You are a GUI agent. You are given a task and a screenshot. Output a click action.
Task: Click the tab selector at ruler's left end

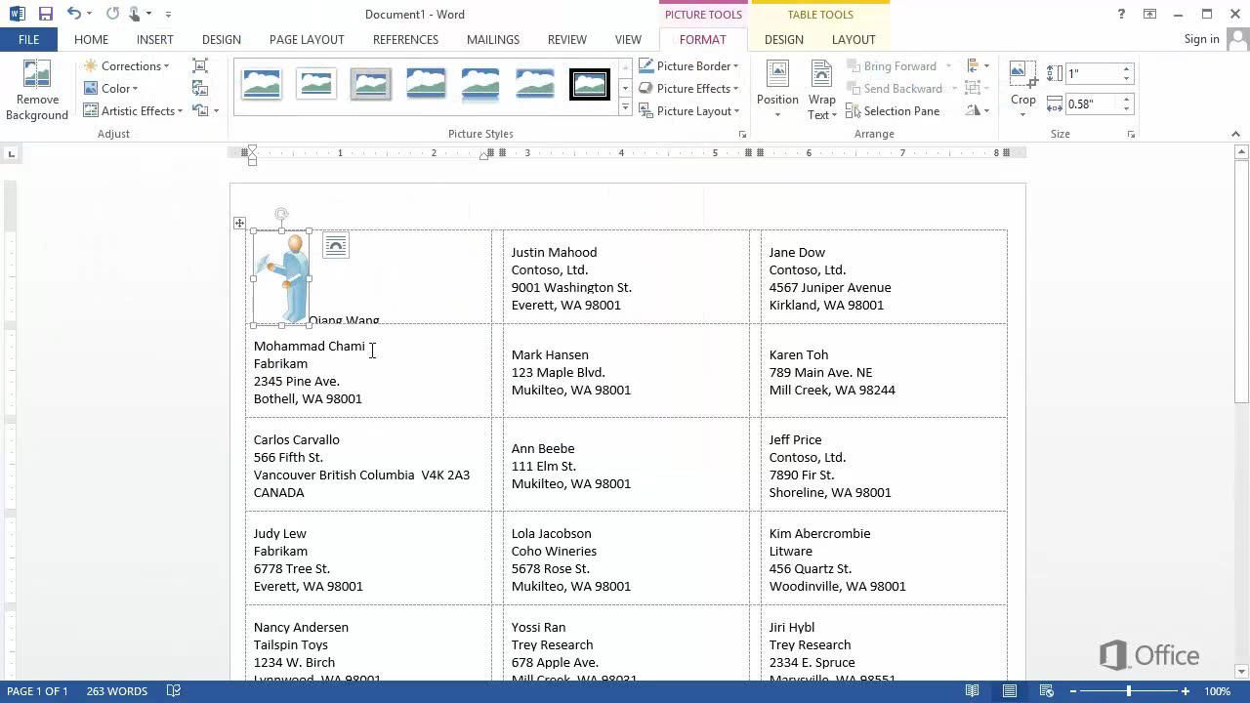11,153
